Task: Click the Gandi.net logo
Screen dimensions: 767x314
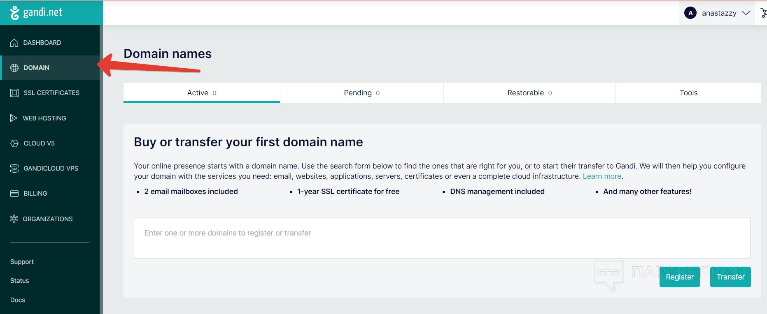Action: click(x=37, y=13)
